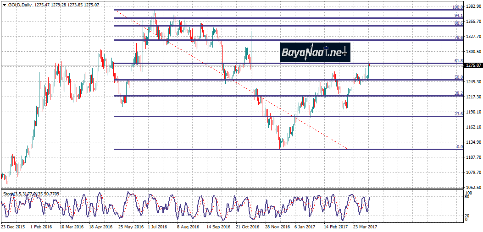Click the GOLD,Daily chart title
The image size is (483, 232).
[19, 4]
